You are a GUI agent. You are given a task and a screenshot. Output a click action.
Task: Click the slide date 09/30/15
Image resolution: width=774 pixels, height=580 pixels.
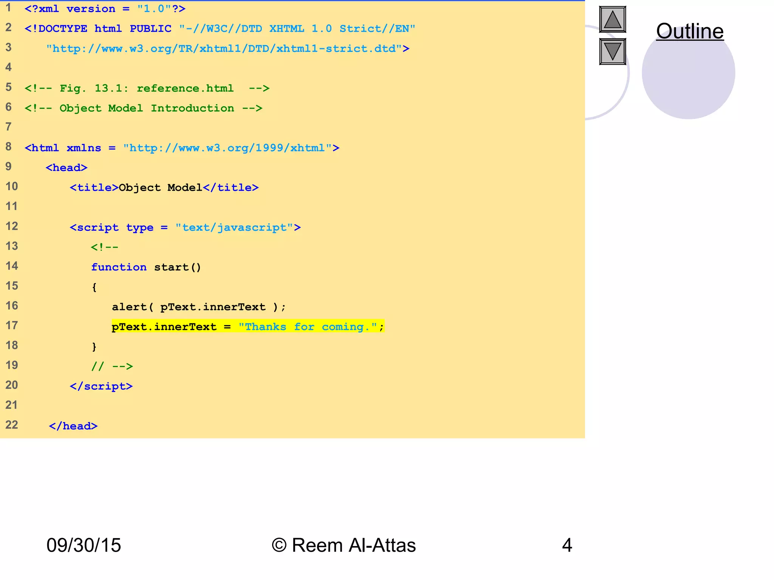point(84,545)
